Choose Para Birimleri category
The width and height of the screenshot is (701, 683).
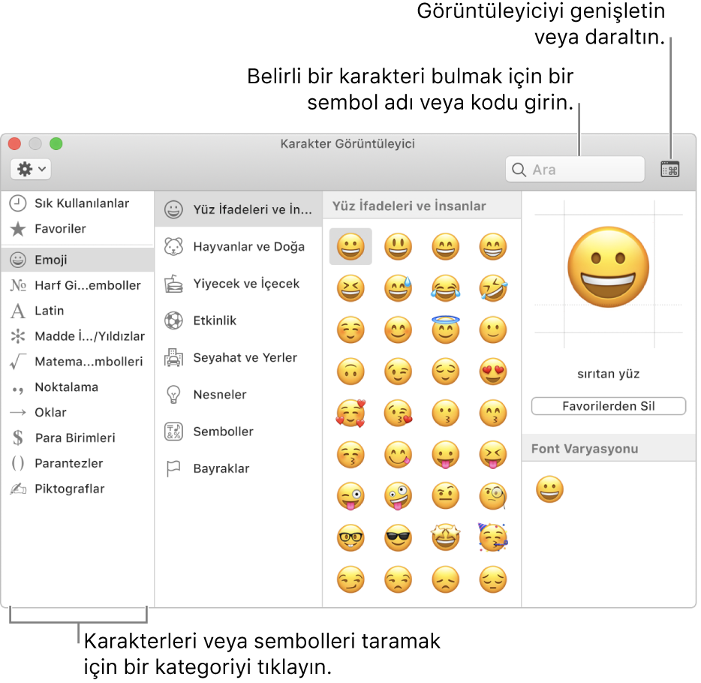point(77,438)
